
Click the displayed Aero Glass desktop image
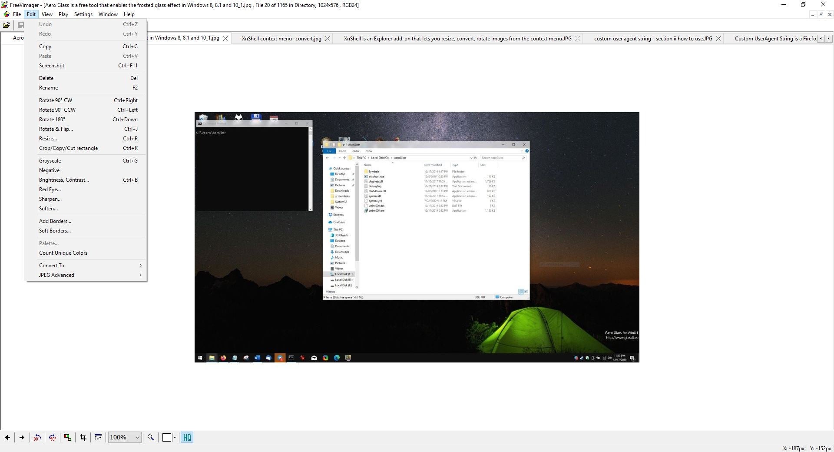417,237
